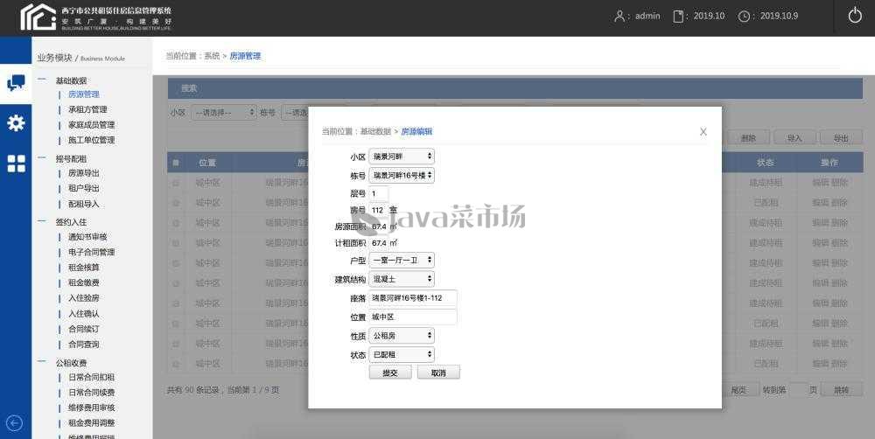Click the power logout icon
This screenshot has height=439, width=875.
pos(855,16)
